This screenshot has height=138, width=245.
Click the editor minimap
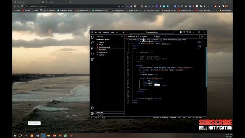(201, 45)
